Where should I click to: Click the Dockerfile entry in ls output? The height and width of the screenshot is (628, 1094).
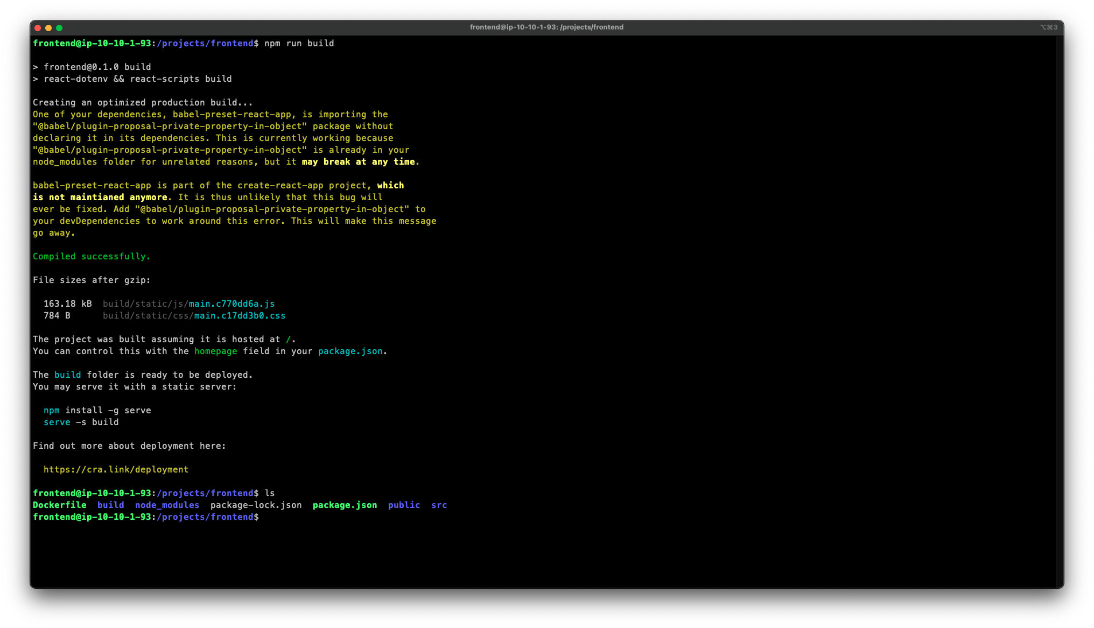(x=60, y=505)
